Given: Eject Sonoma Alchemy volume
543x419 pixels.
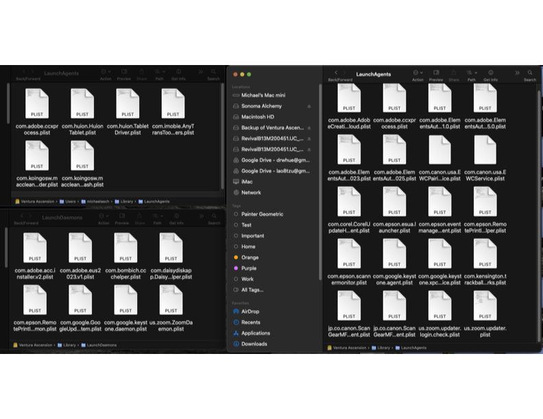Looking at the screenshot, I should tap(309, 106).
